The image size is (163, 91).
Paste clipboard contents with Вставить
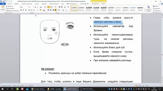tap(3, 8)
